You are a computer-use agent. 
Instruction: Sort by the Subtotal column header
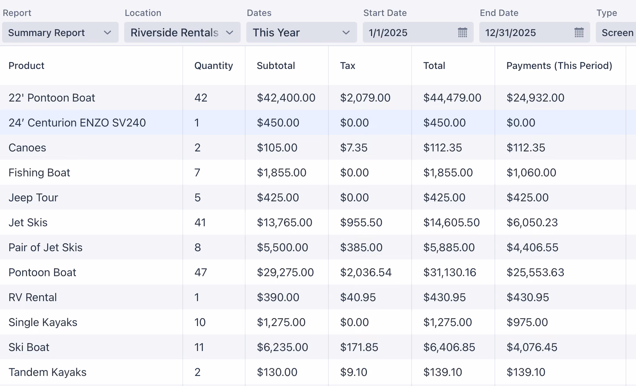tap(276, 65)
